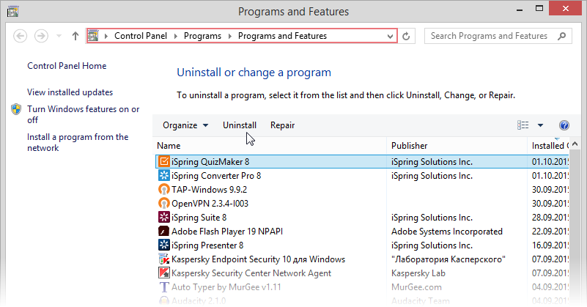Open help with the question mark icon

564,125
